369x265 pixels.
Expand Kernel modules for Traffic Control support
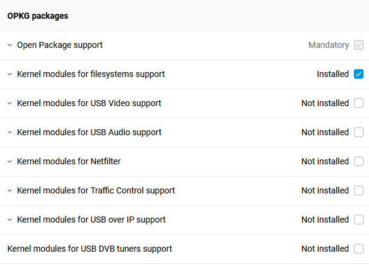tap(10, 190)
